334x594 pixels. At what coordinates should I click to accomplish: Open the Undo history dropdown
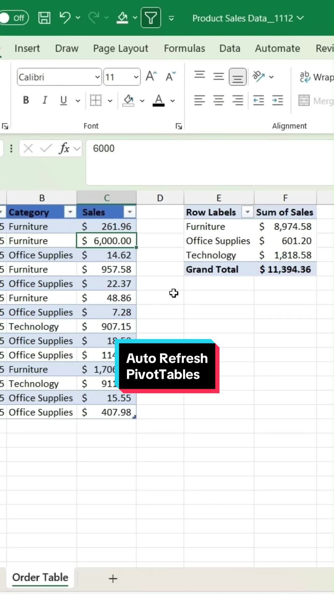tap(78, 18)
